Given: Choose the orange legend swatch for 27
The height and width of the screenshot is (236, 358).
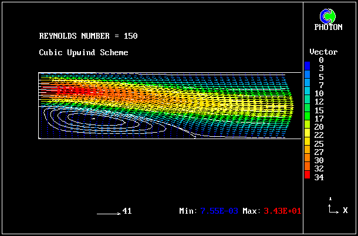Looking at the screenshot, I should (x=308, y=152).
